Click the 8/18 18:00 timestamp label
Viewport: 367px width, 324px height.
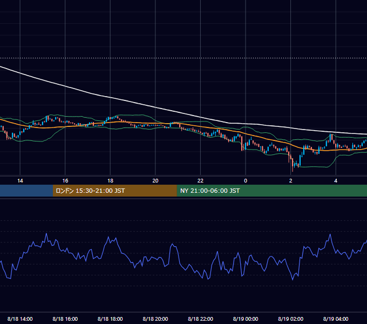click(x=110, y=319)
